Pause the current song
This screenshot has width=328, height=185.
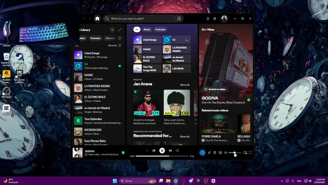162,151
